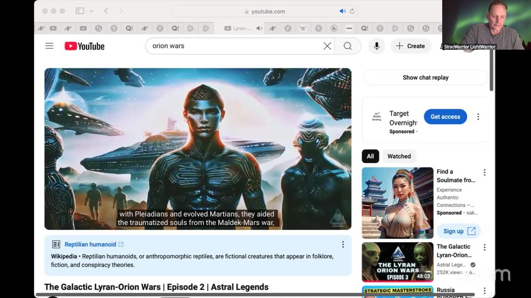Click the horizontal scrollbar at page bottom
This screenshot has width=531, height=298.
255,295
